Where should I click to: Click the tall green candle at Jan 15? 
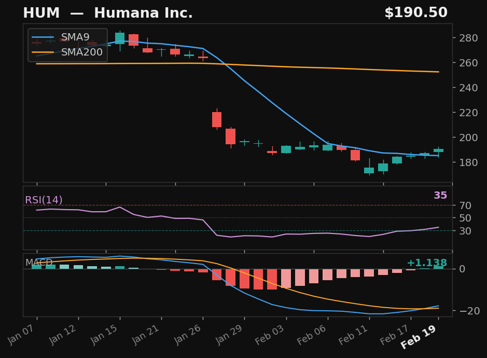tap(120, 38)
